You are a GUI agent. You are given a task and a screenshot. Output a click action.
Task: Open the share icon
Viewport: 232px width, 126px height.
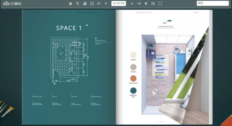click(x=153, y=4)
